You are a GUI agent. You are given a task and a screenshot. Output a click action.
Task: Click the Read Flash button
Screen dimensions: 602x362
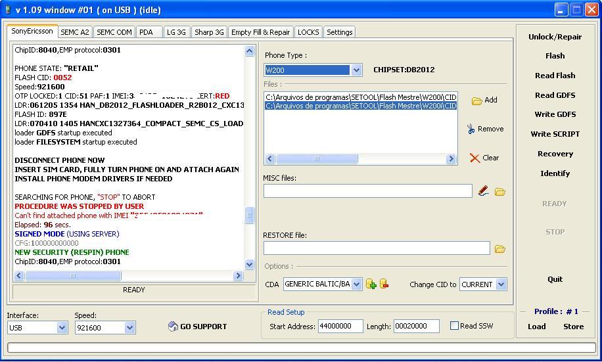[555, 76]
